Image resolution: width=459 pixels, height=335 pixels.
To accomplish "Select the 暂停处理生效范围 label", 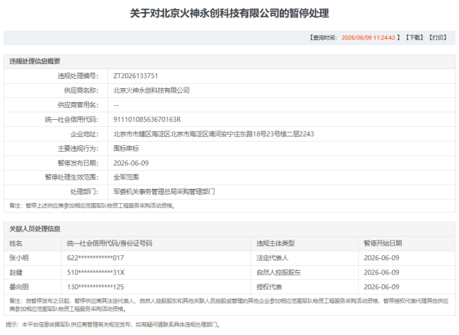I will 71,177.
